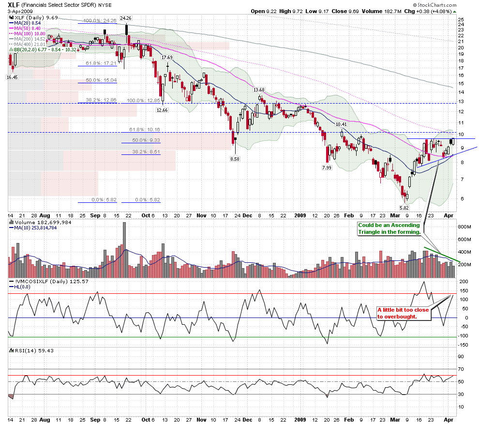Click the 3-Apr-2009 date label
Screen dimensions: 479x424
(x=20, y=12)
